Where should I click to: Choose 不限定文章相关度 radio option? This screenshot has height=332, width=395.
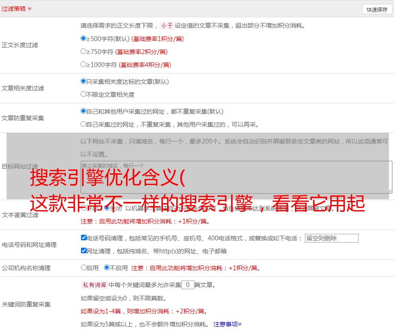coord(84,94)
